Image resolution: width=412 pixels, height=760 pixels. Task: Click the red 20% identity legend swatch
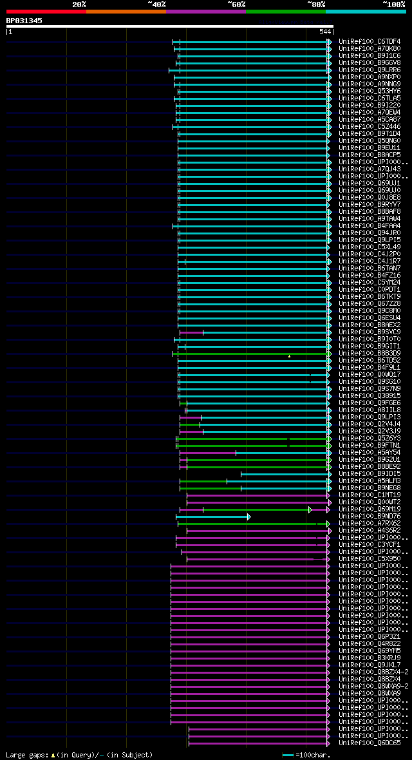coord(46,11)
